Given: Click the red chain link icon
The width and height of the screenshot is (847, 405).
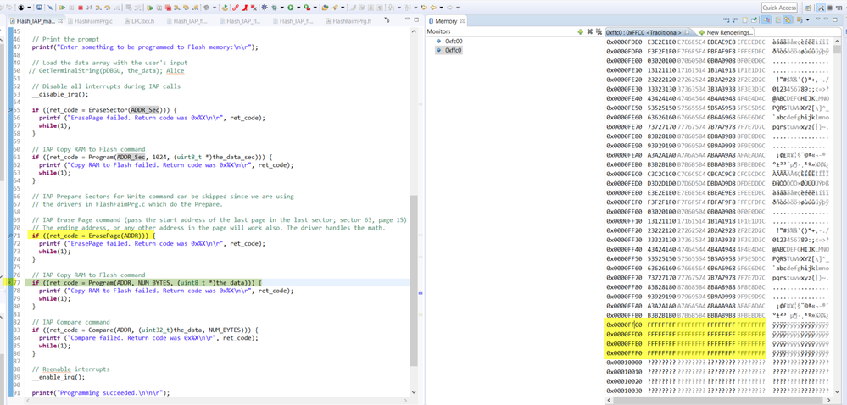Looking at the screenshot, I should coord(236,8).
